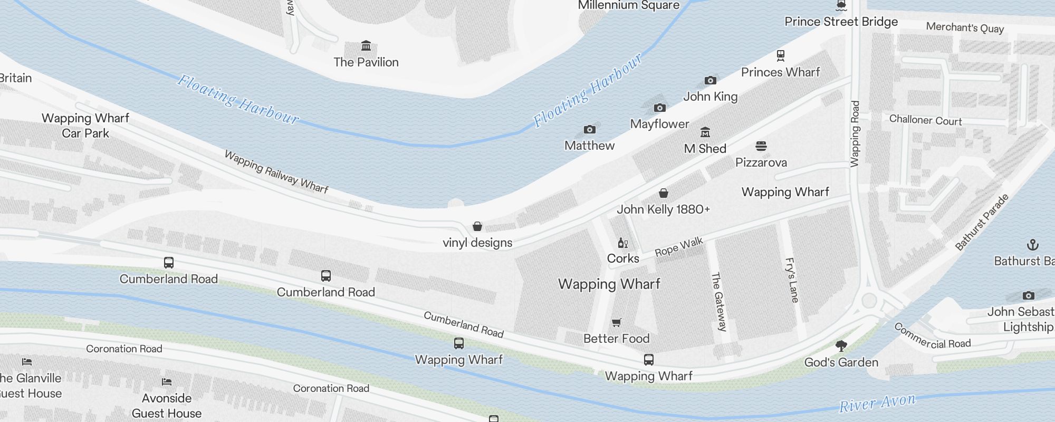Click the John King camera icon
Screen dimensions: 1055x422
coord(711,80)
